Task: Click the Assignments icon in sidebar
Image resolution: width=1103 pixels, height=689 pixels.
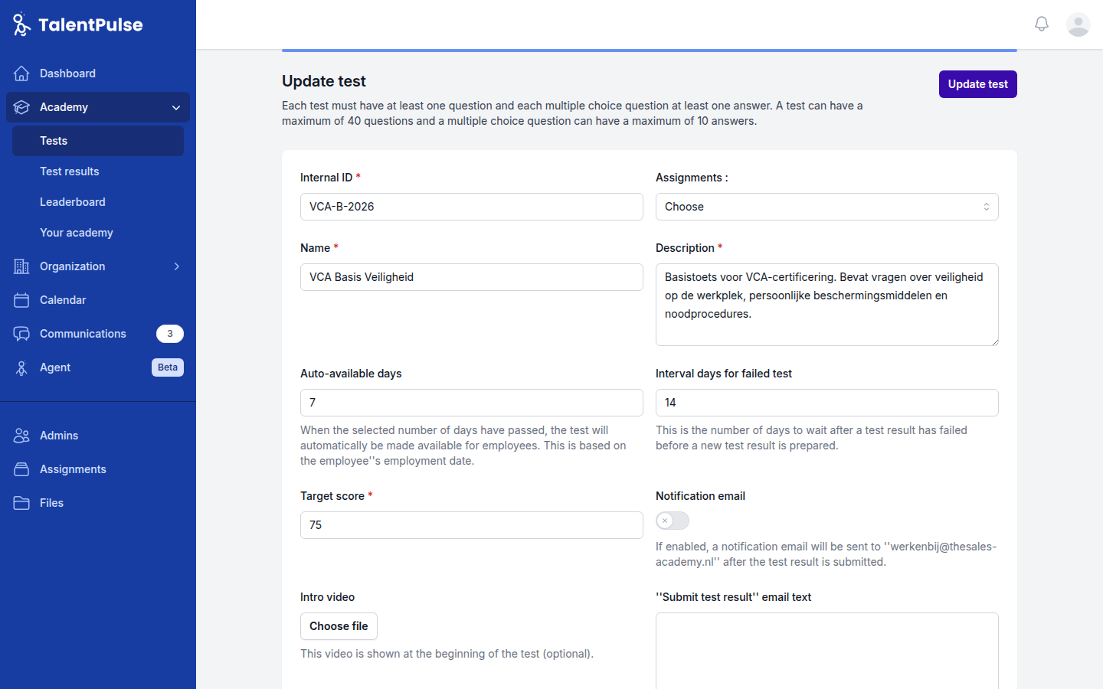Action: coord(21,469)
